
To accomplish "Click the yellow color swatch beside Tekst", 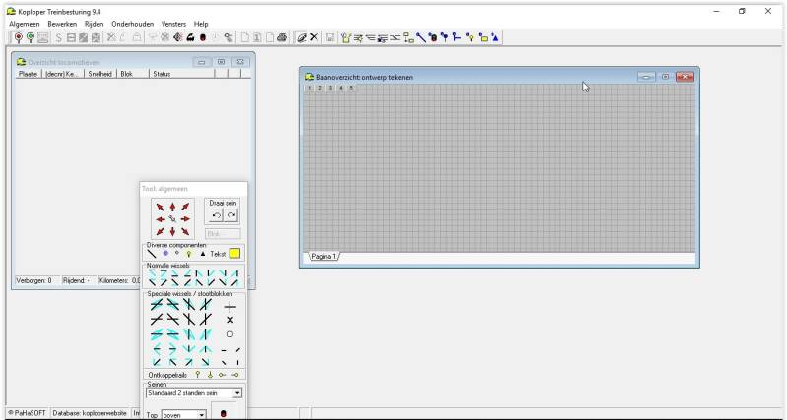I will (x=235, y=253).
